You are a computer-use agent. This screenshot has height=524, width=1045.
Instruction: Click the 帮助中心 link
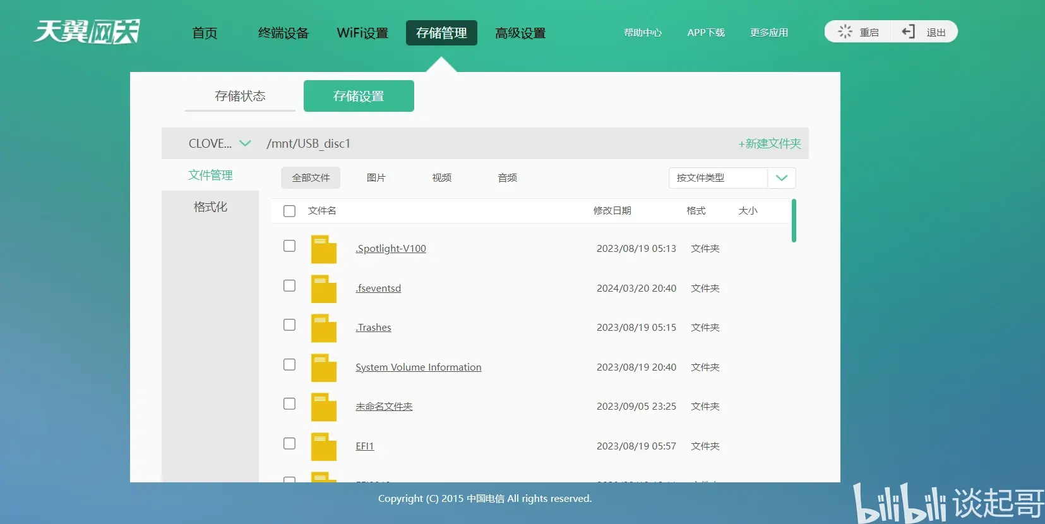point(643,32)
